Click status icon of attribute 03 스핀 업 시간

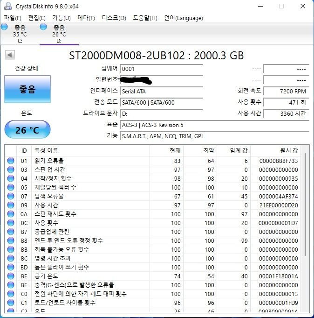[11, 170]
